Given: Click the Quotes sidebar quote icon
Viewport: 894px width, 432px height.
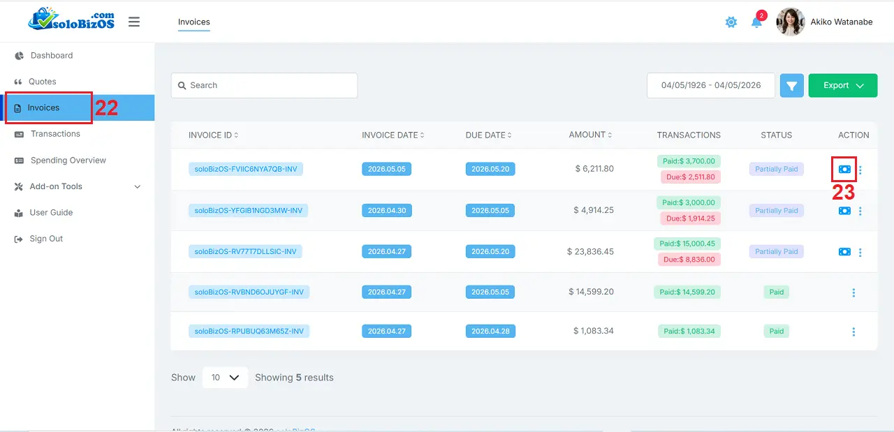Looking at the screenshot, I should point(18,82).
